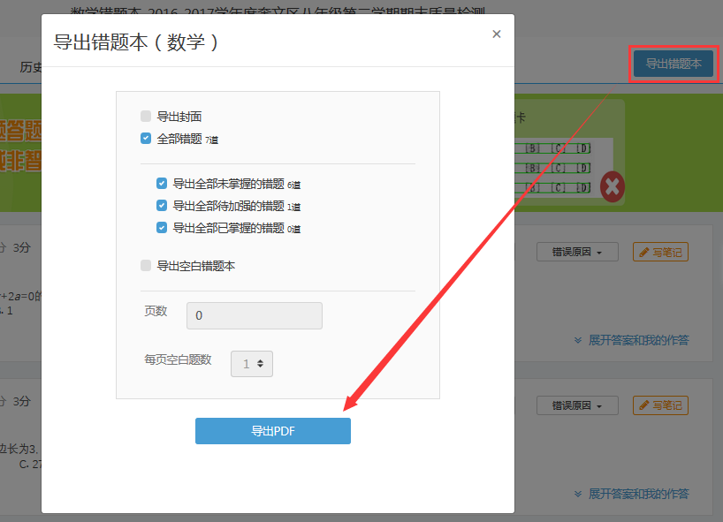This screenshot has width=723, height=522.
Task: Open the 每页空白题数 dropdown
Action: [252, 364]
